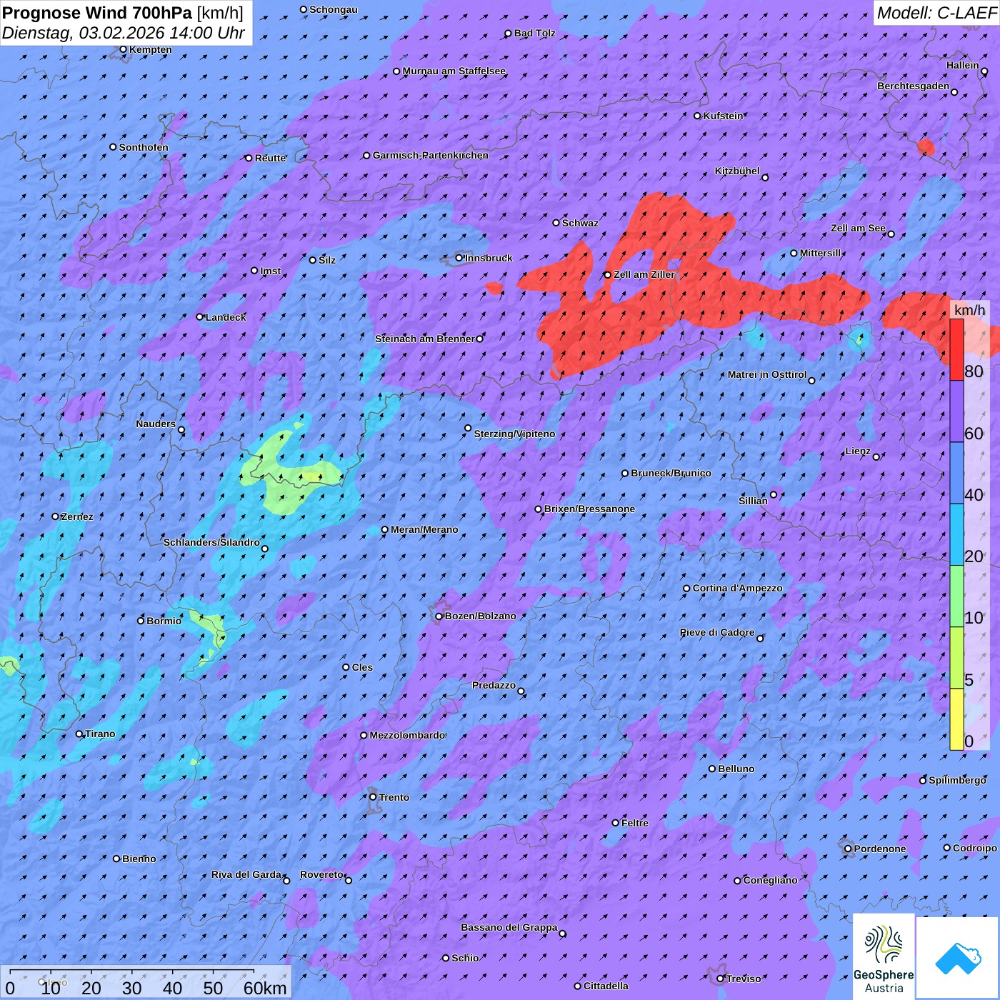Click the purple 60 km/h legend swatch

tap(956, 411)
